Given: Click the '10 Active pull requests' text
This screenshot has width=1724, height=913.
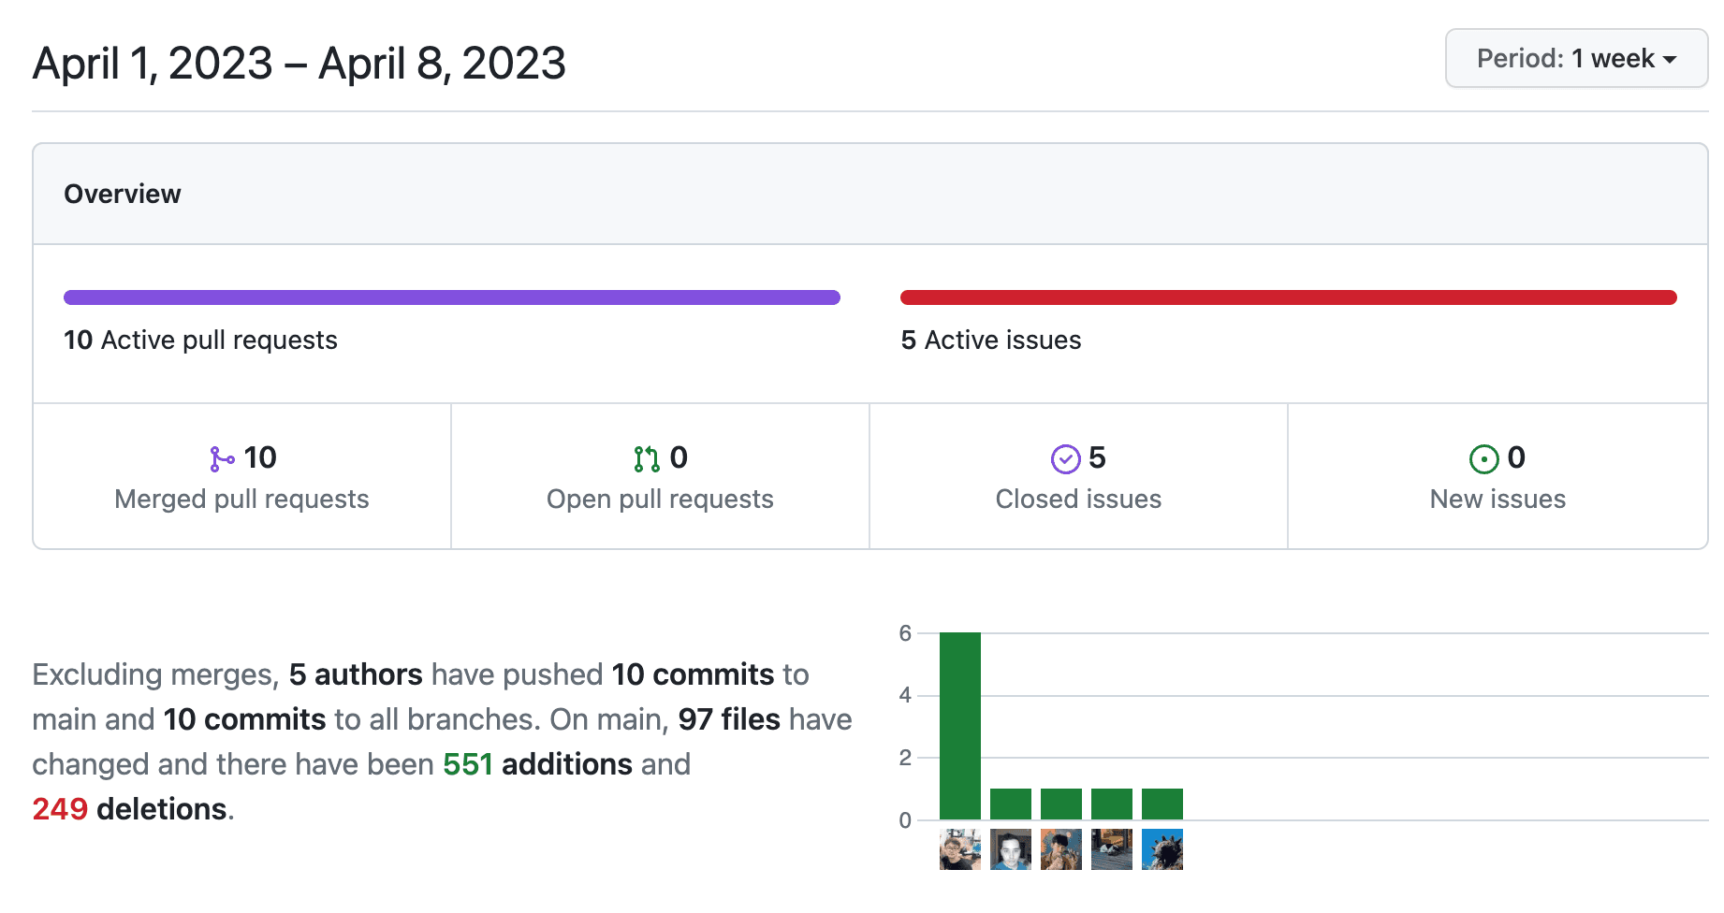Looking at the screenshot, I should pos(200,341).
